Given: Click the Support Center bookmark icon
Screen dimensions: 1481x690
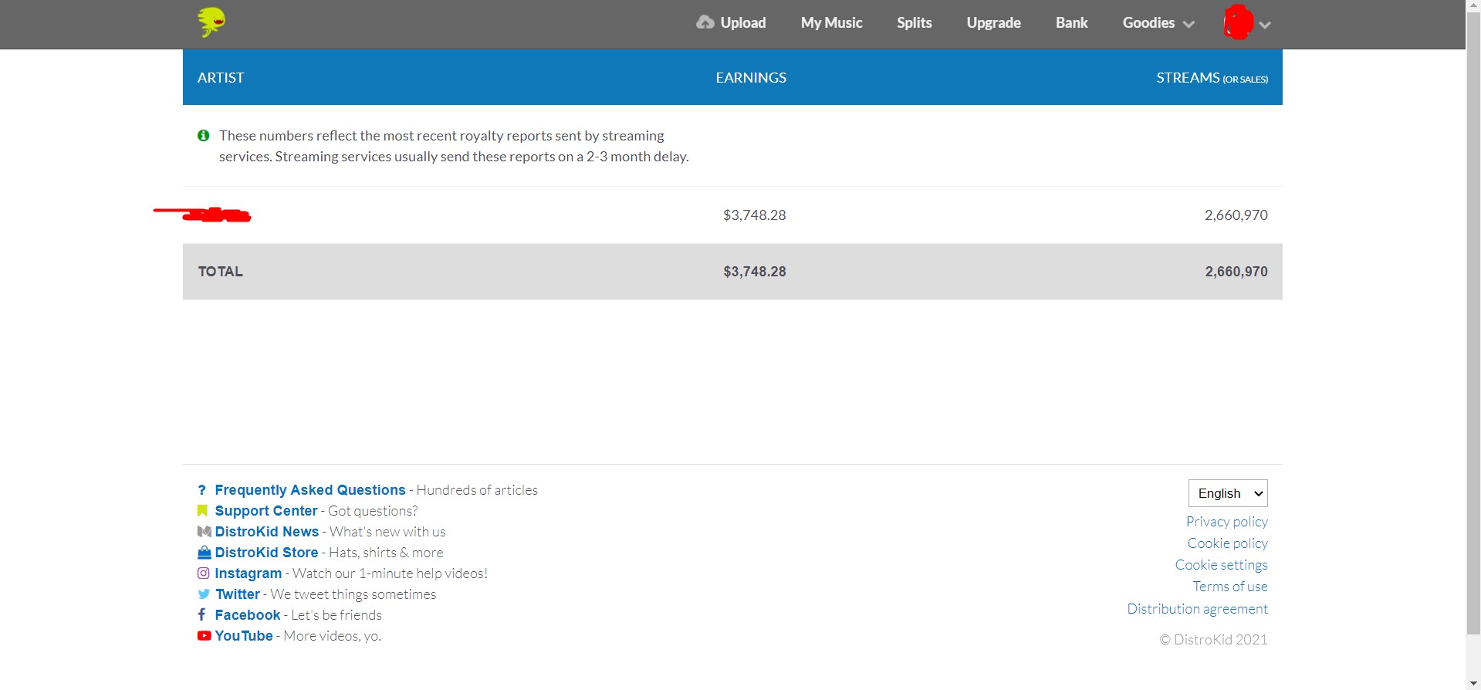Looking at the screenshot, I should pos(203,511).
